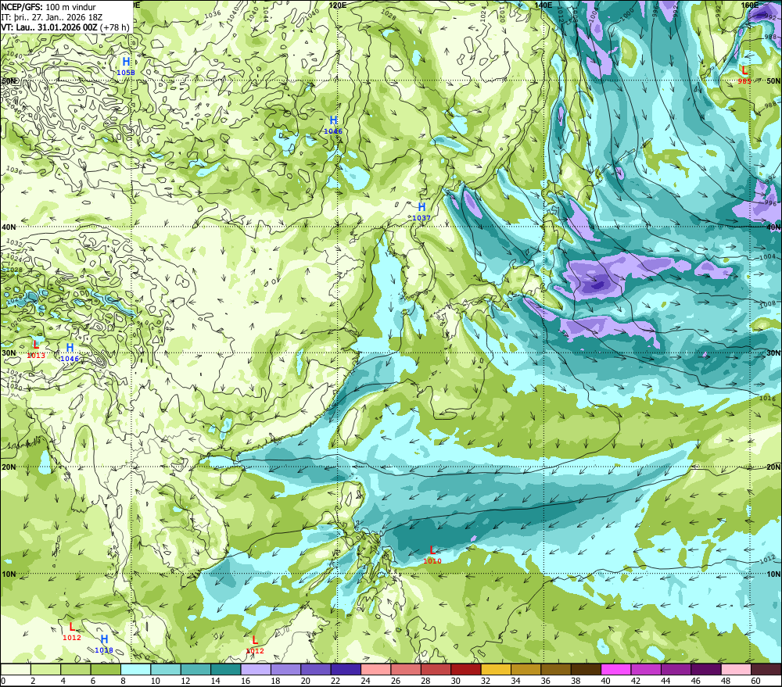The height and width of the screenshot is (687, 782).
Task: Click the L 985 low-pressure marker
Action: pos(744,75)
